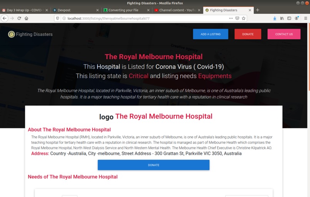
Task: Show site information icon in address bar
Action: click(x=64, y=18)
